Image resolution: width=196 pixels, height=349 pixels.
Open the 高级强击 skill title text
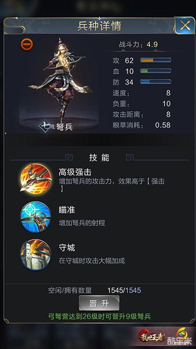(x=75, y=172)
